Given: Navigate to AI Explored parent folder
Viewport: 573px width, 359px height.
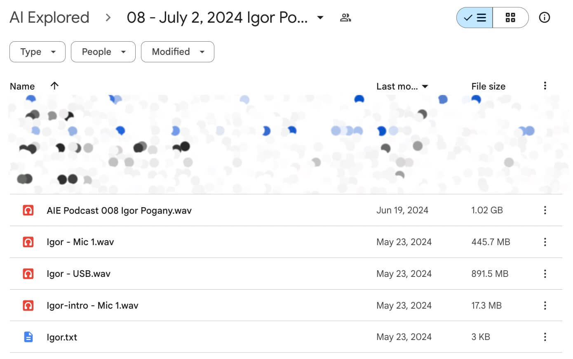Looking at the screenshot, I should click(x=49, y=18).
